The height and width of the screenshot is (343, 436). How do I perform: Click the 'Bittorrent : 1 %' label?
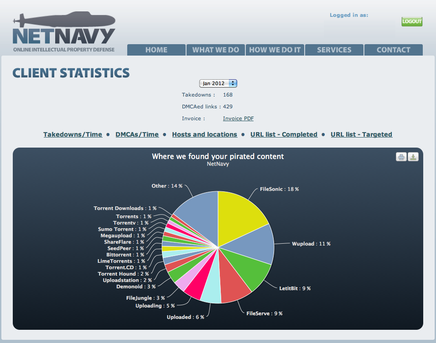(125, 255)
